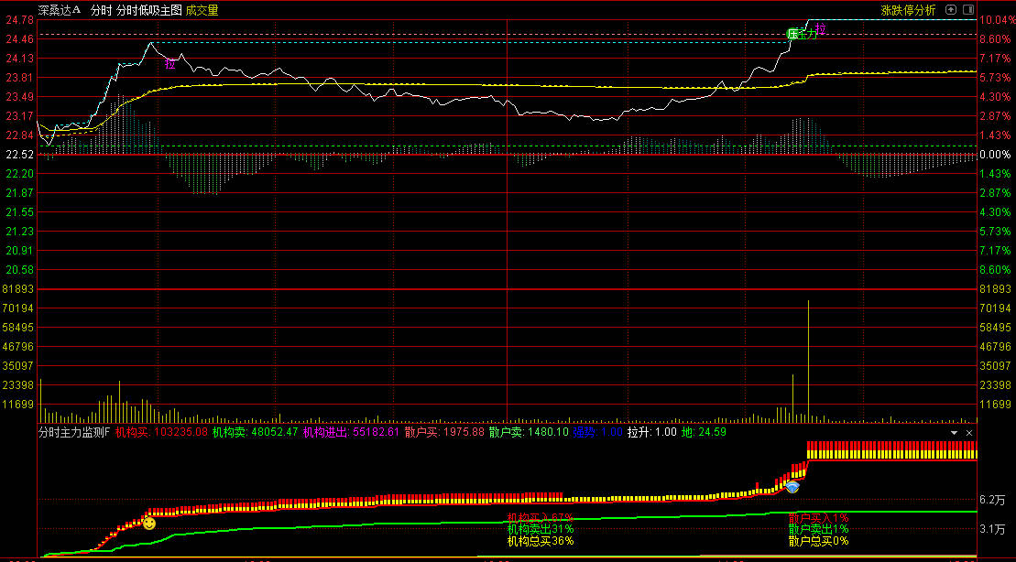The height and width of the screenshot is (562, 1016).
Task: Click the 24.78 price on the left axis
Action: 20,20
